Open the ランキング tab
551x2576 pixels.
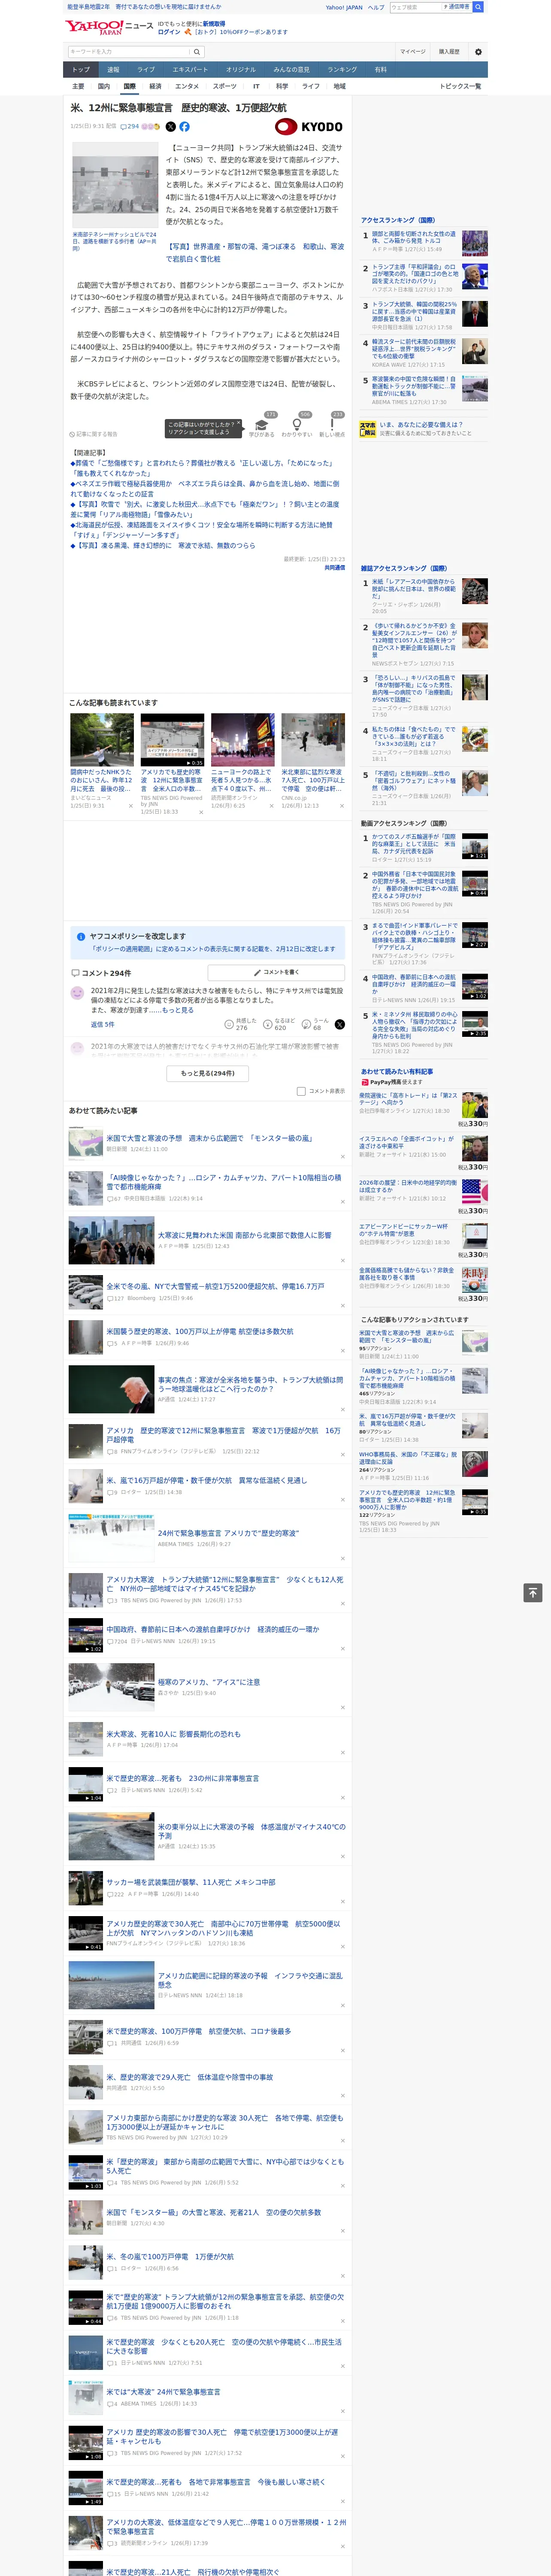[x=342, y=69]
